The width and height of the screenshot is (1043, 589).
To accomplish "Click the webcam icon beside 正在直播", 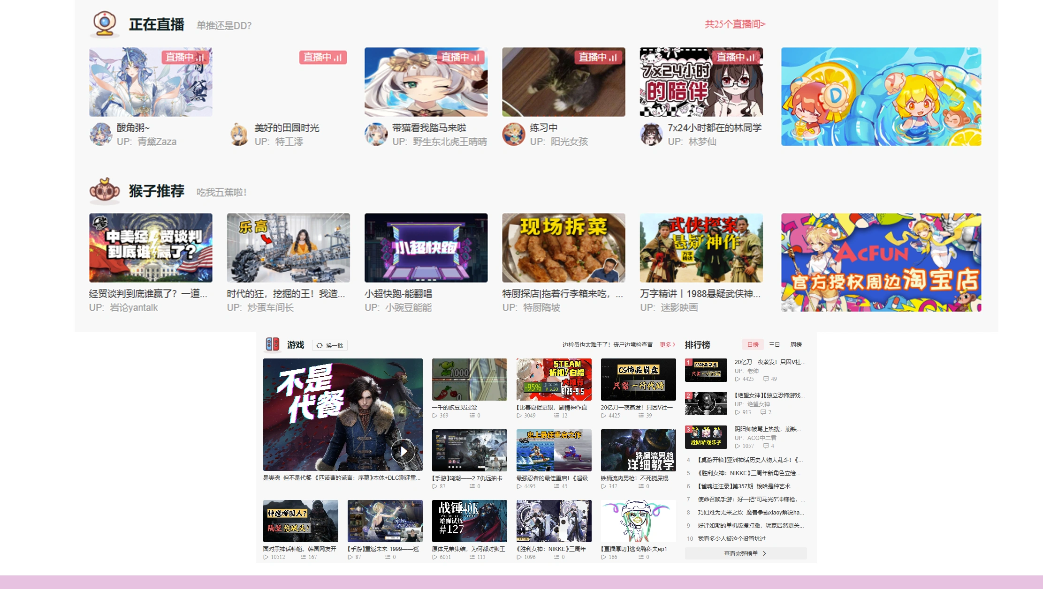I will [104, 23].
